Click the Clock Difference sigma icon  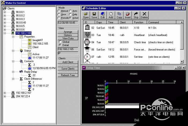tap(21, 79)
